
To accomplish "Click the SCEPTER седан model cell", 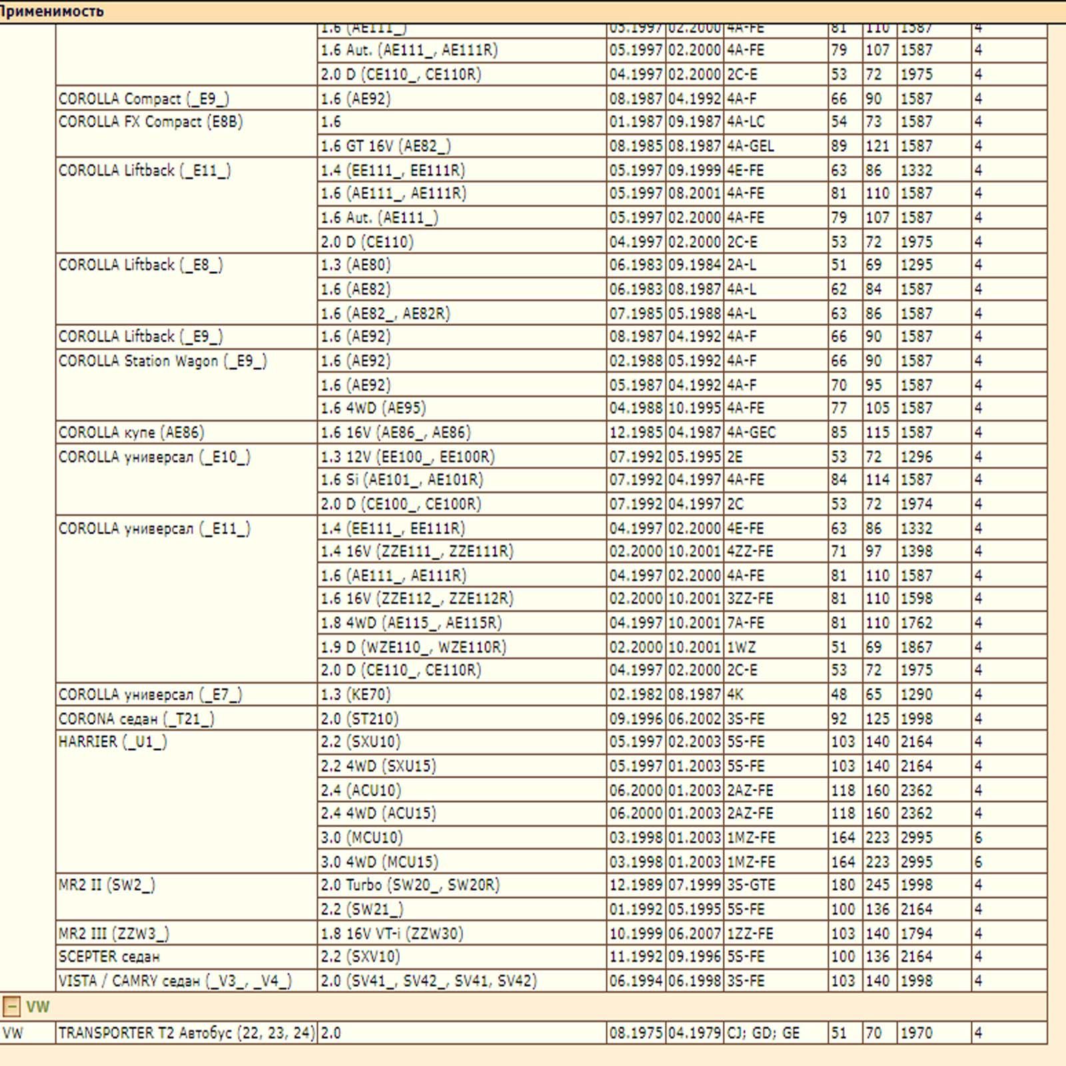I will (109, 957).
